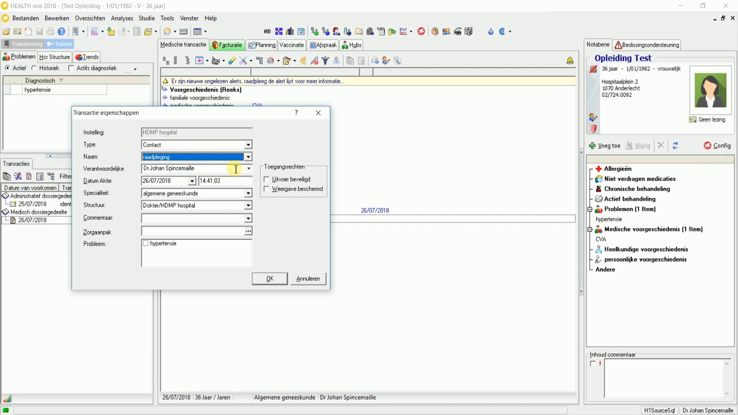Screen dimensions: 738x415
Task: Click the two people group icon in toolbar
Action: [446, 32]
